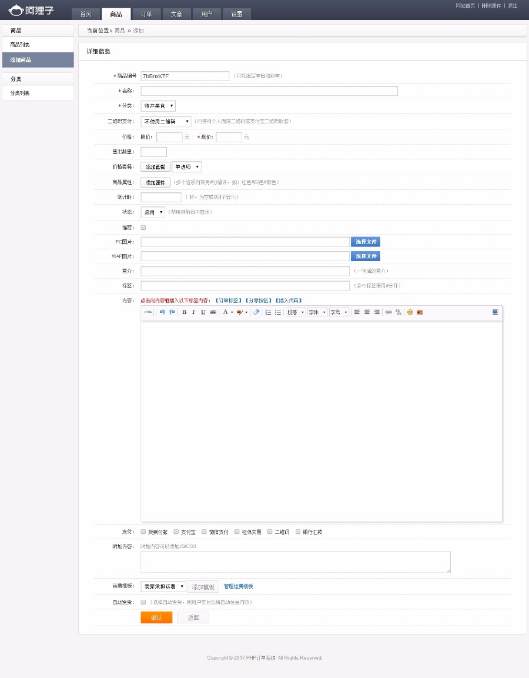Apply bold formatting in editor

pos(184,312)
